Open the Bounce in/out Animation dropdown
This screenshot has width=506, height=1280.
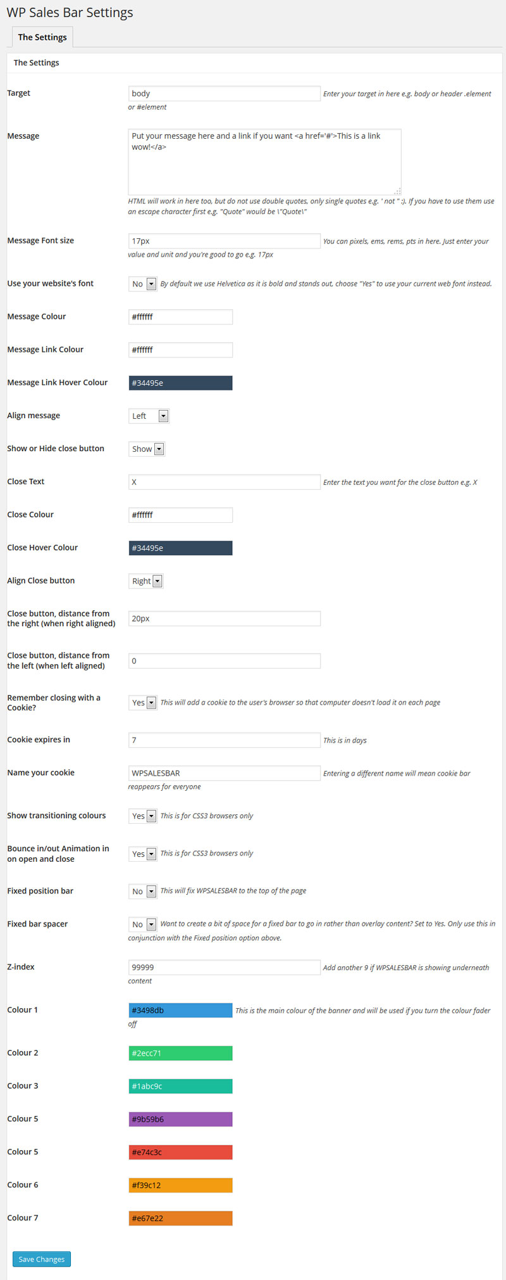click(x=143, y=854)
